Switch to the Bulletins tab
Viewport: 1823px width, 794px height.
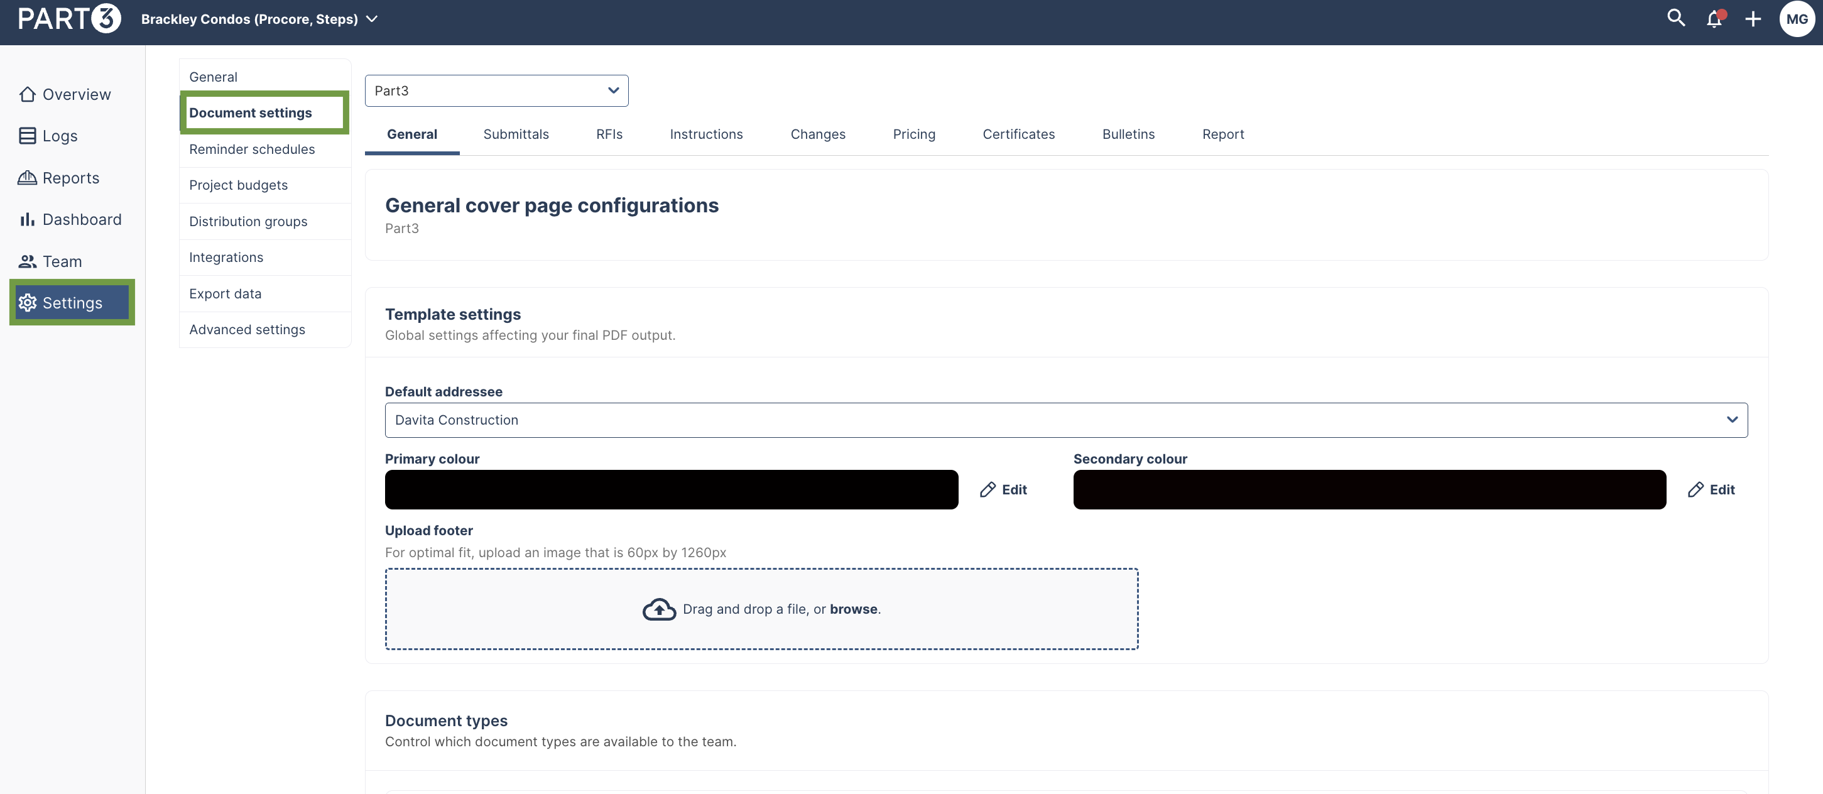coord(1128,134)
